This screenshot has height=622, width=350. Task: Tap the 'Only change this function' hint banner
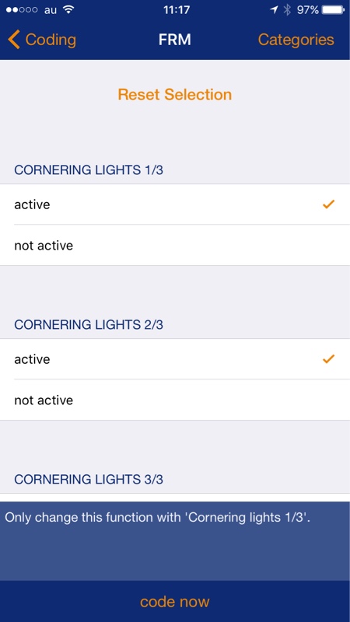(x=175, y=541)
